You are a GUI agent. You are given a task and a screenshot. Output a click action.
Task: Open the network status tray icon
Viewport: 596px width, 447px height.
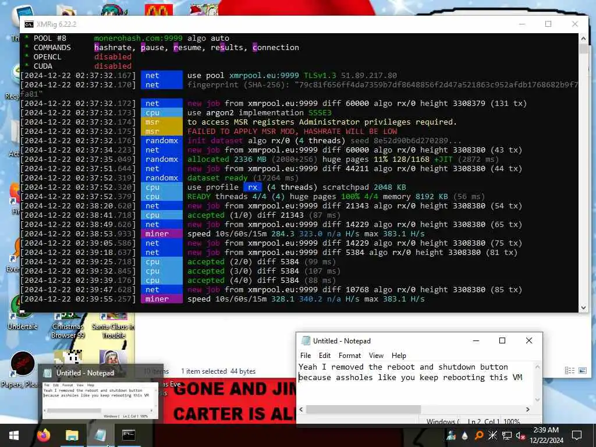tap(506, 435)
